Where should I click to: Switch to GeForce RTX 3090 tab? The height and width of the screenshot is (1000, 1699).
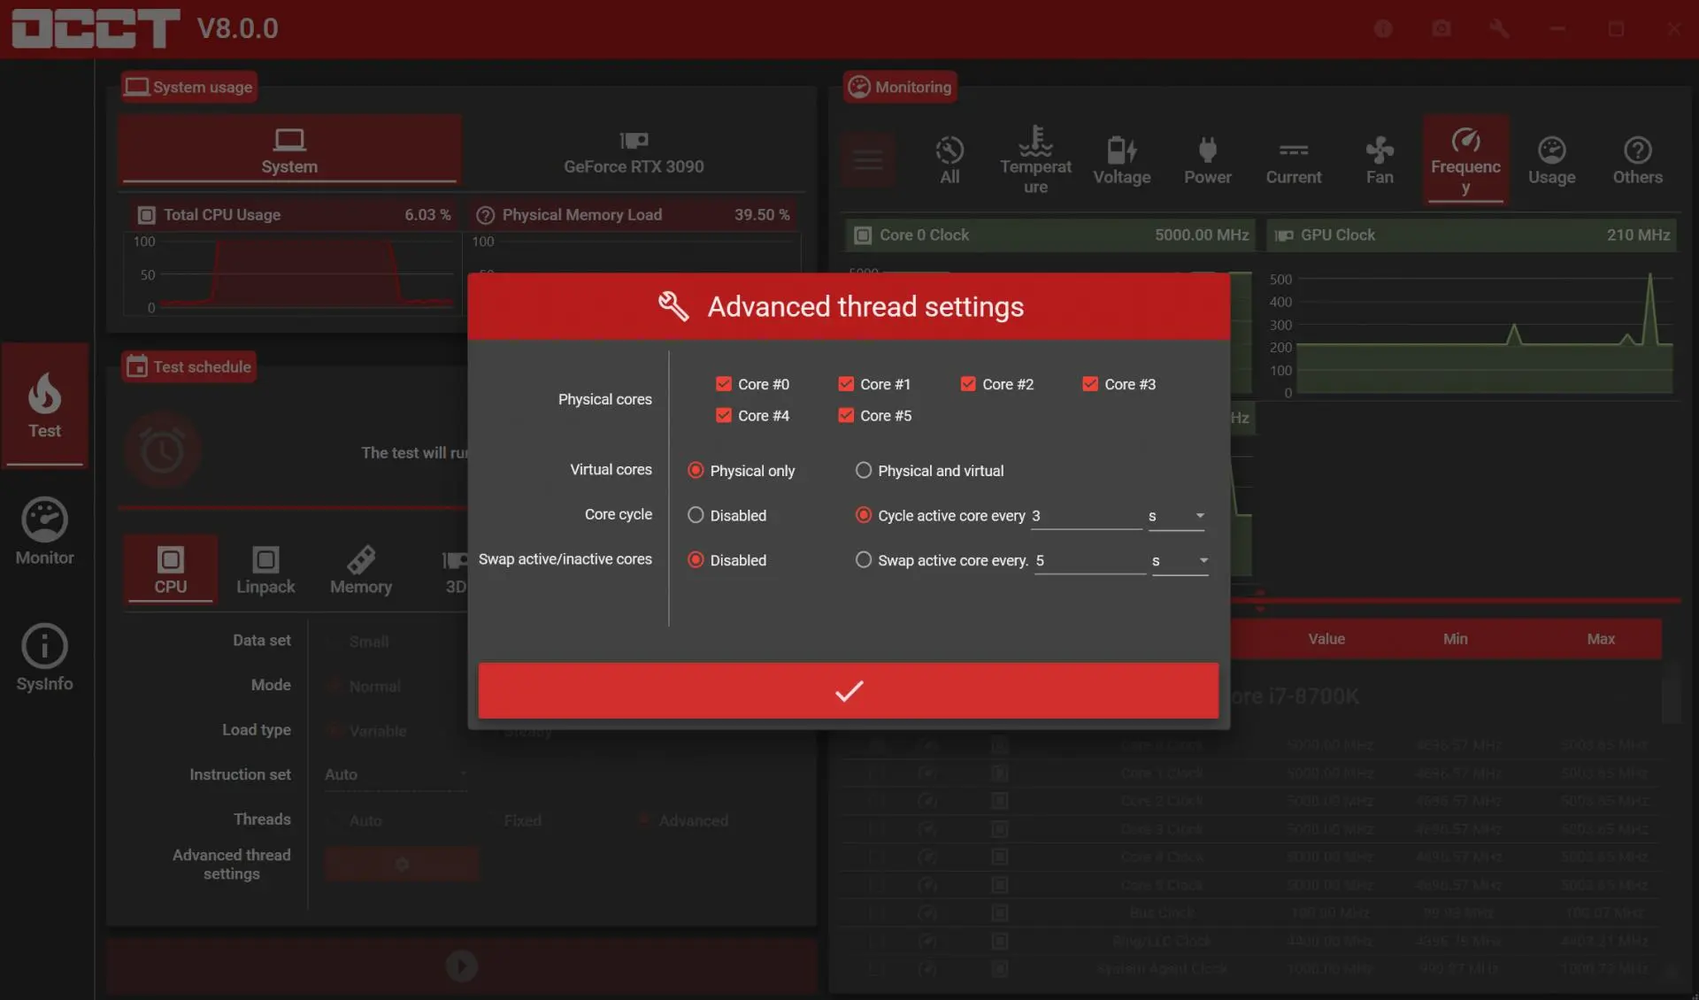click(634, 152)
